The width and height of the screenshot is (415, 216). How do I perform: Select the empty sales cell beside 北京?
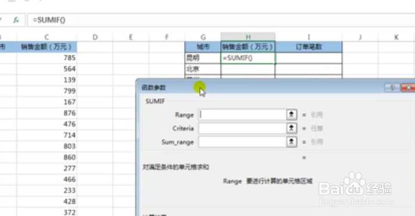248,69
